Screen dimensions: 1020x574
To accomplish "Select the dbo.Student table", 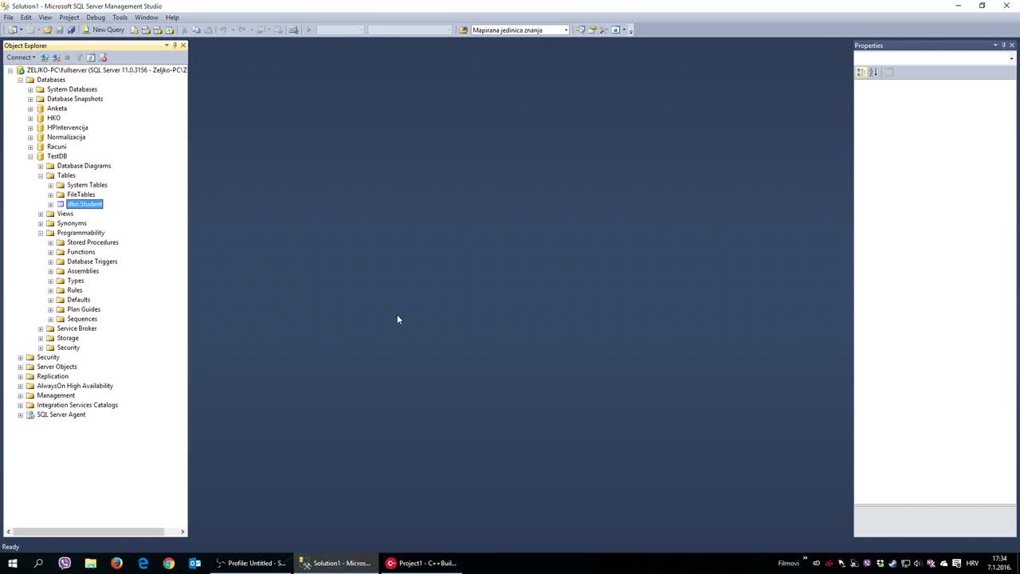I will pyautogui.click(x=84, y=204).
